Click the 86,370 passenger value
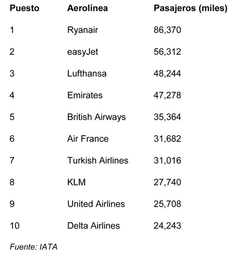Image resolution: width=249 pixels, height=276 pixels. click(x=167, y=30)
